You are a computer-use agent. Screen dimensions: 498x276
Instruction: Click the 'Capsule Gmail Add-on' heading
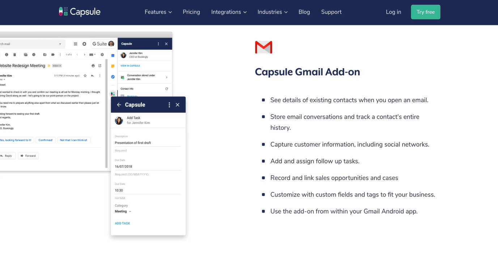pyautogui.click(x=307, y=72)
